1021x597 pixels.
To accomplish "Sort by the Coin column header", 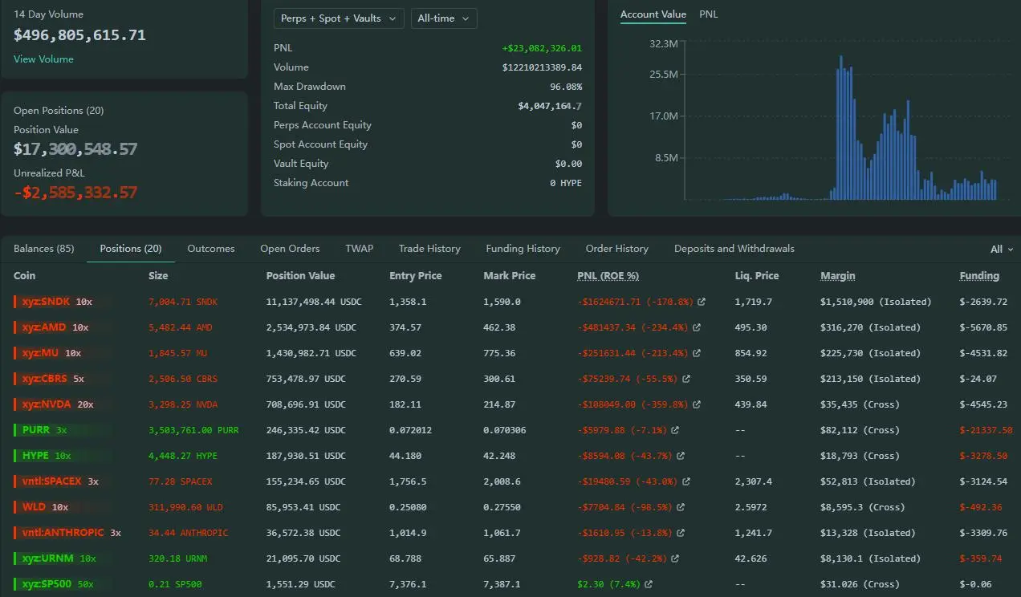I will [25, 275].
